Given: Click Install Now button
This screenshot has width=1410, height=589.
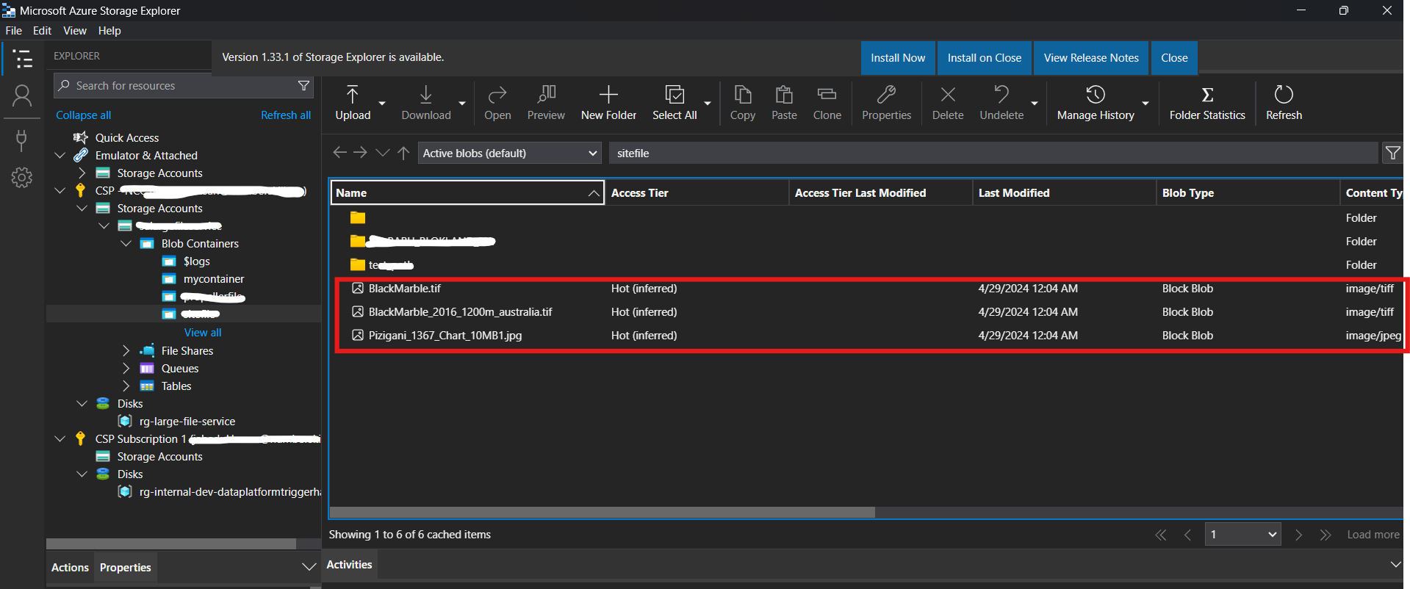Looking at the screenshot, I should (x=898, y=58).
